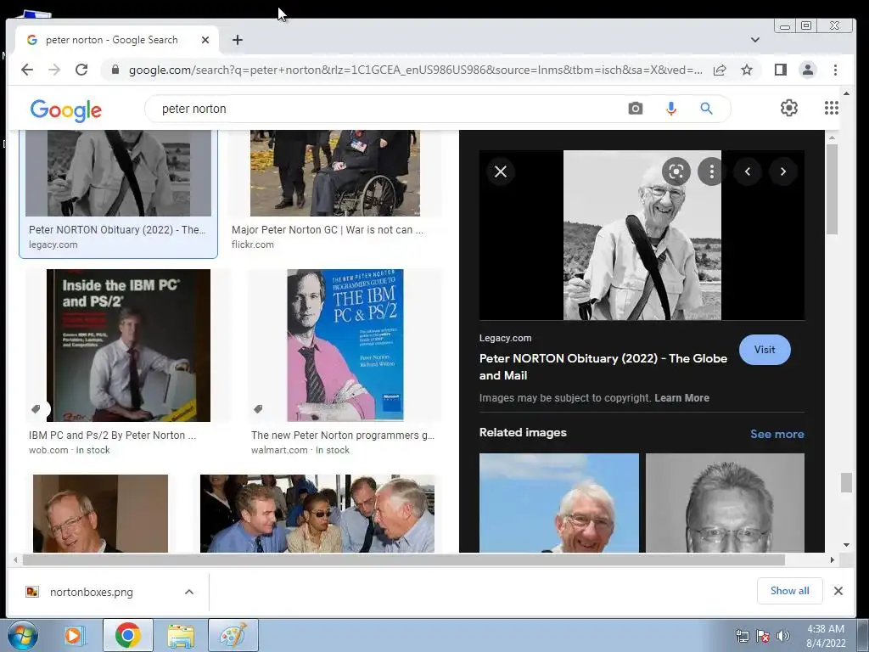Open the volume control tray icon
The height and width of the screenshot is (652, 869).
coord(782,635)
